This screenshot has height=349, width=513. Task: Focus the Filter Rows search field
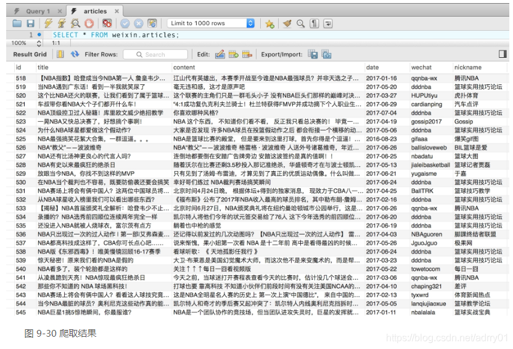tap(155, 55)
